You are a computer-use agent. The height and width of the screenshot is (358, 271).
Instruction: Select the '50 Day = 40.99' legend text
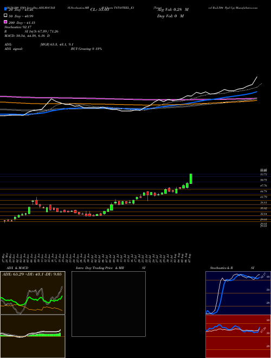tap(21, 16)
